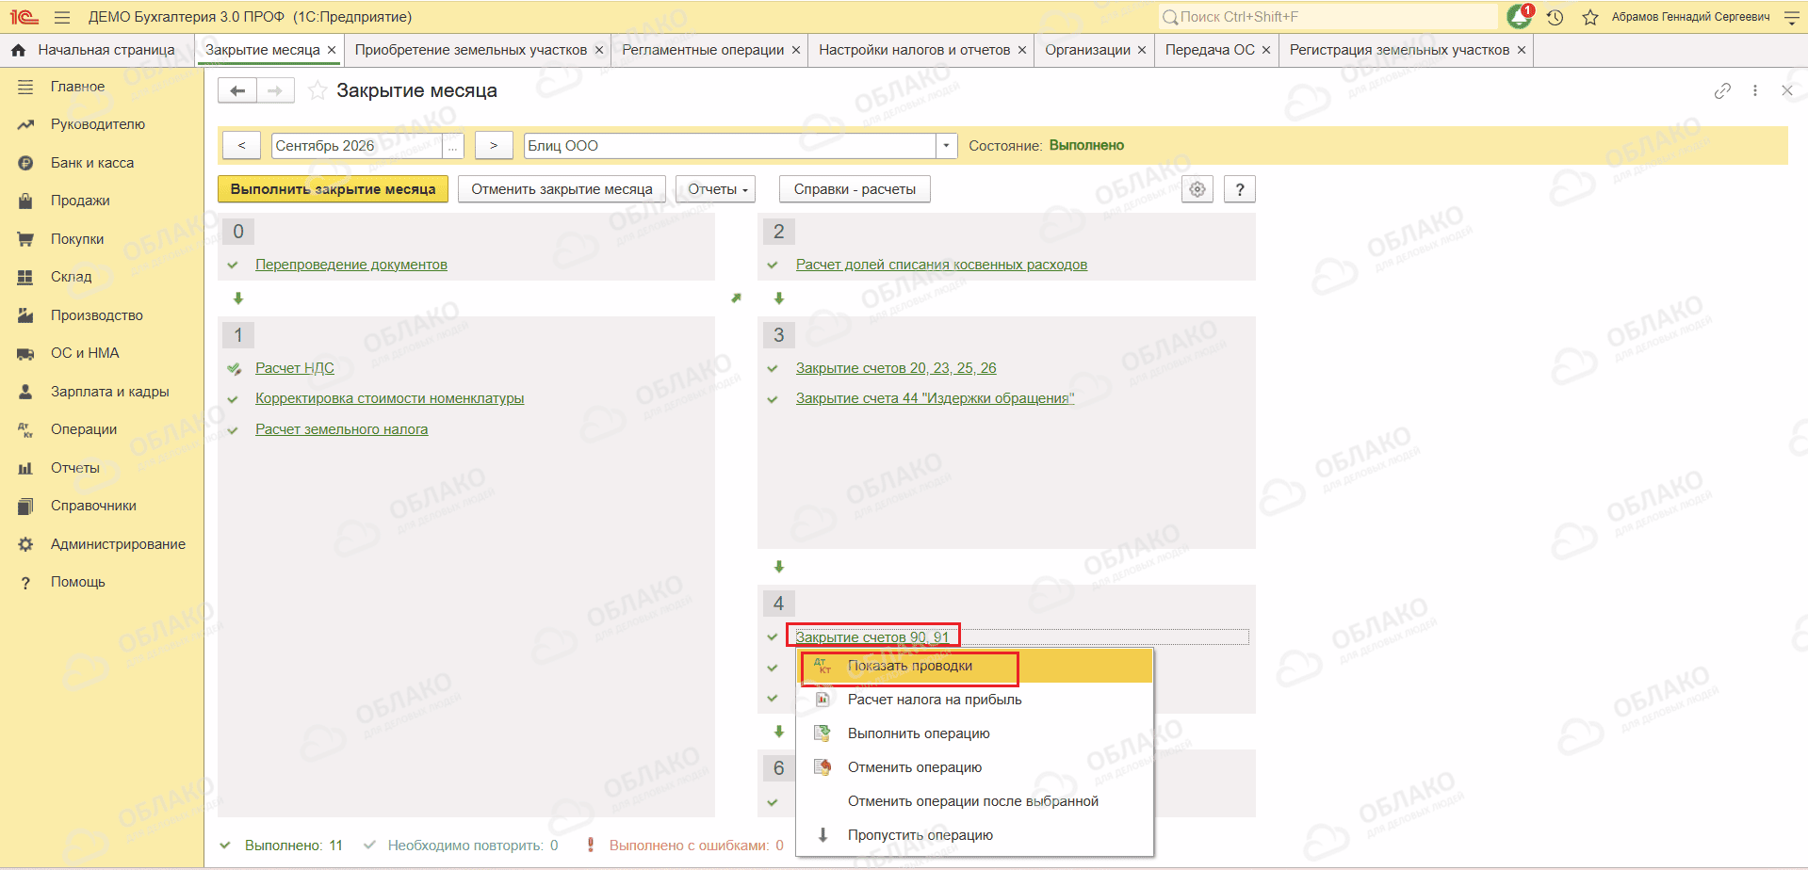Image resolution: width=1808 pixels, height=870 pixels.
Task: Open Склад section in sidebar
Action: coord(71,277)
